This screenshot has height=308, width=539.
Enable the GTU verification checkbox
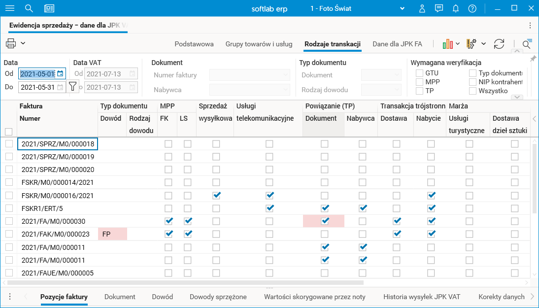[420, 73]
